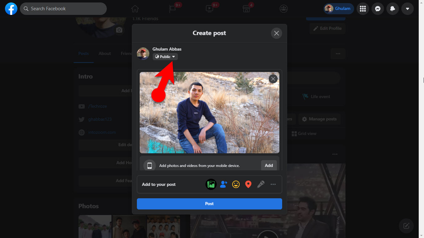424x238 pixels.
Task: Click the Intro section heading
Action: 85,76
